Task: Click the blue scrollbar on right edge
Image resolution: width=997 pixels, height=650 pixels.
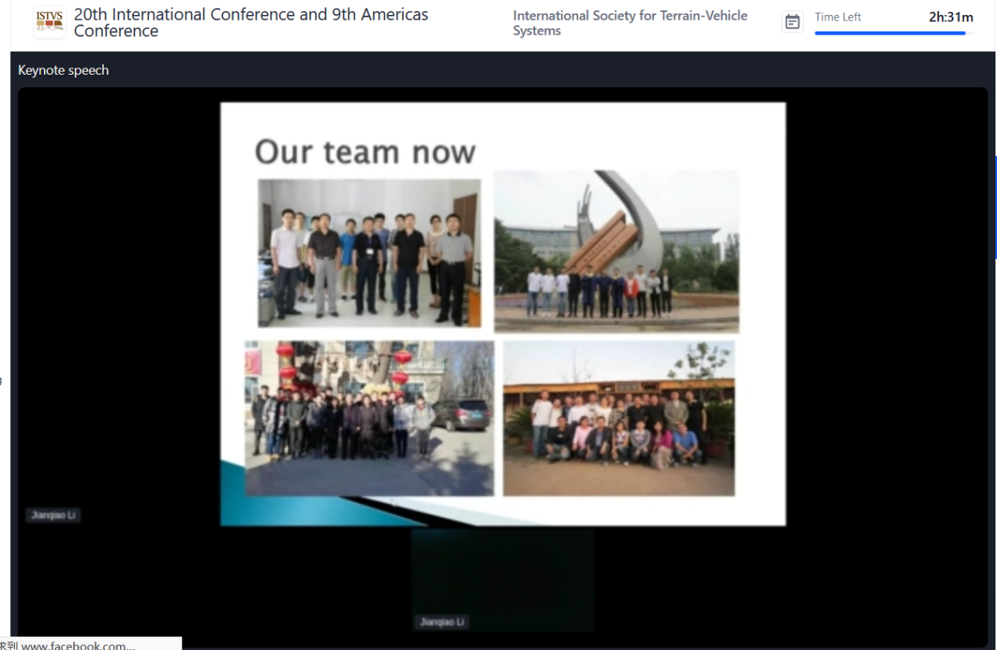Action: click(x=995, y=207)
